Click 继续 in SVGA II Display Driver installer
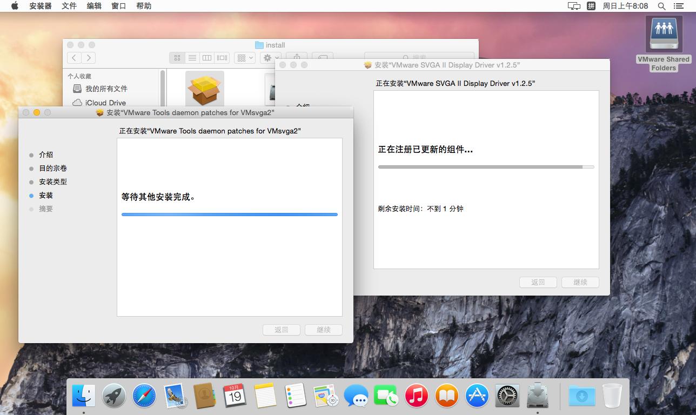Screen dimensions: 696x415 (x=580, y=282)
